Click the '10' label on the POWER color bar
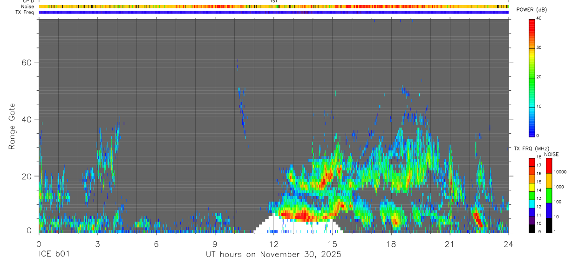Screen dimensions: 572x264 coord(539,106)
